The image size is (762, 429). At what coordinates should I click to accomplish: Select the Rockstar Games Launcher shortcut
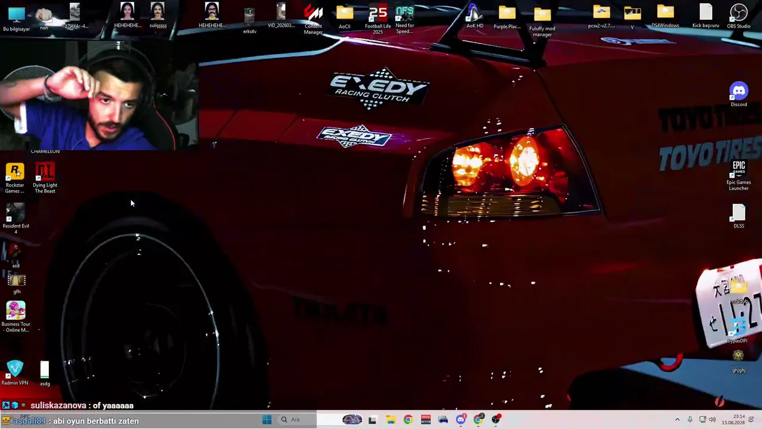(15, 179)
